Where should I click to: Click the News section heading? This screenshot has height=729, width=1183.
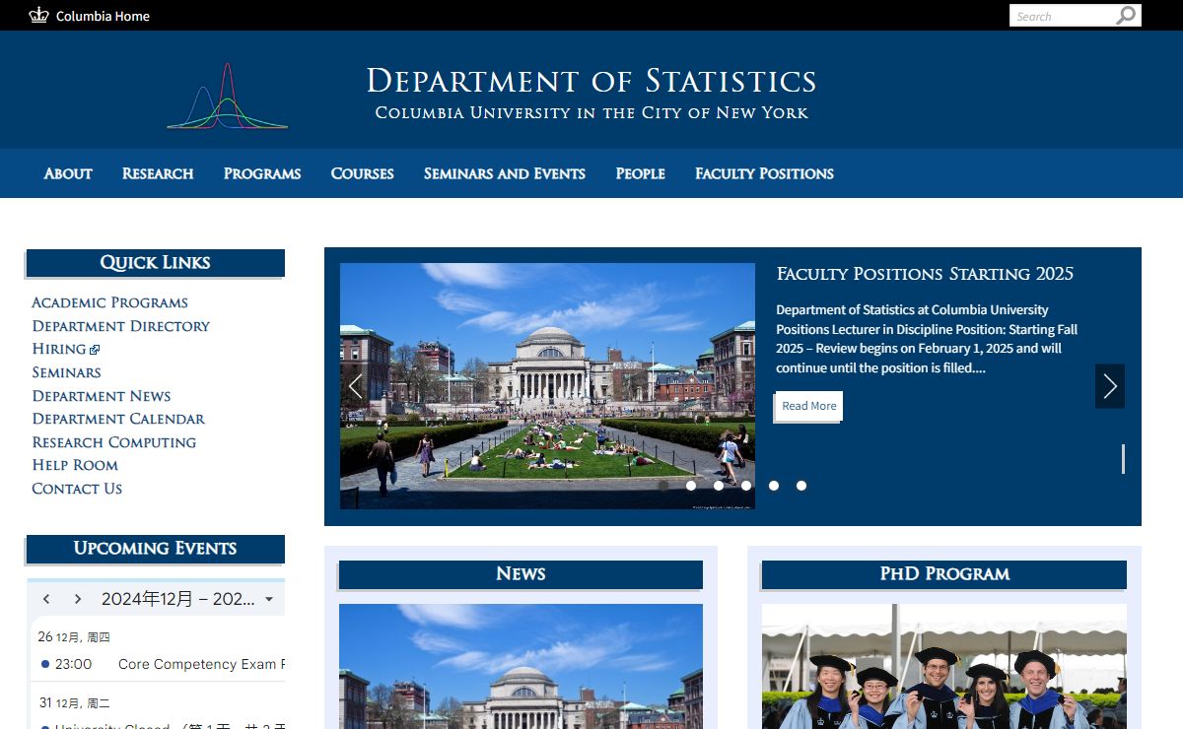521,574
